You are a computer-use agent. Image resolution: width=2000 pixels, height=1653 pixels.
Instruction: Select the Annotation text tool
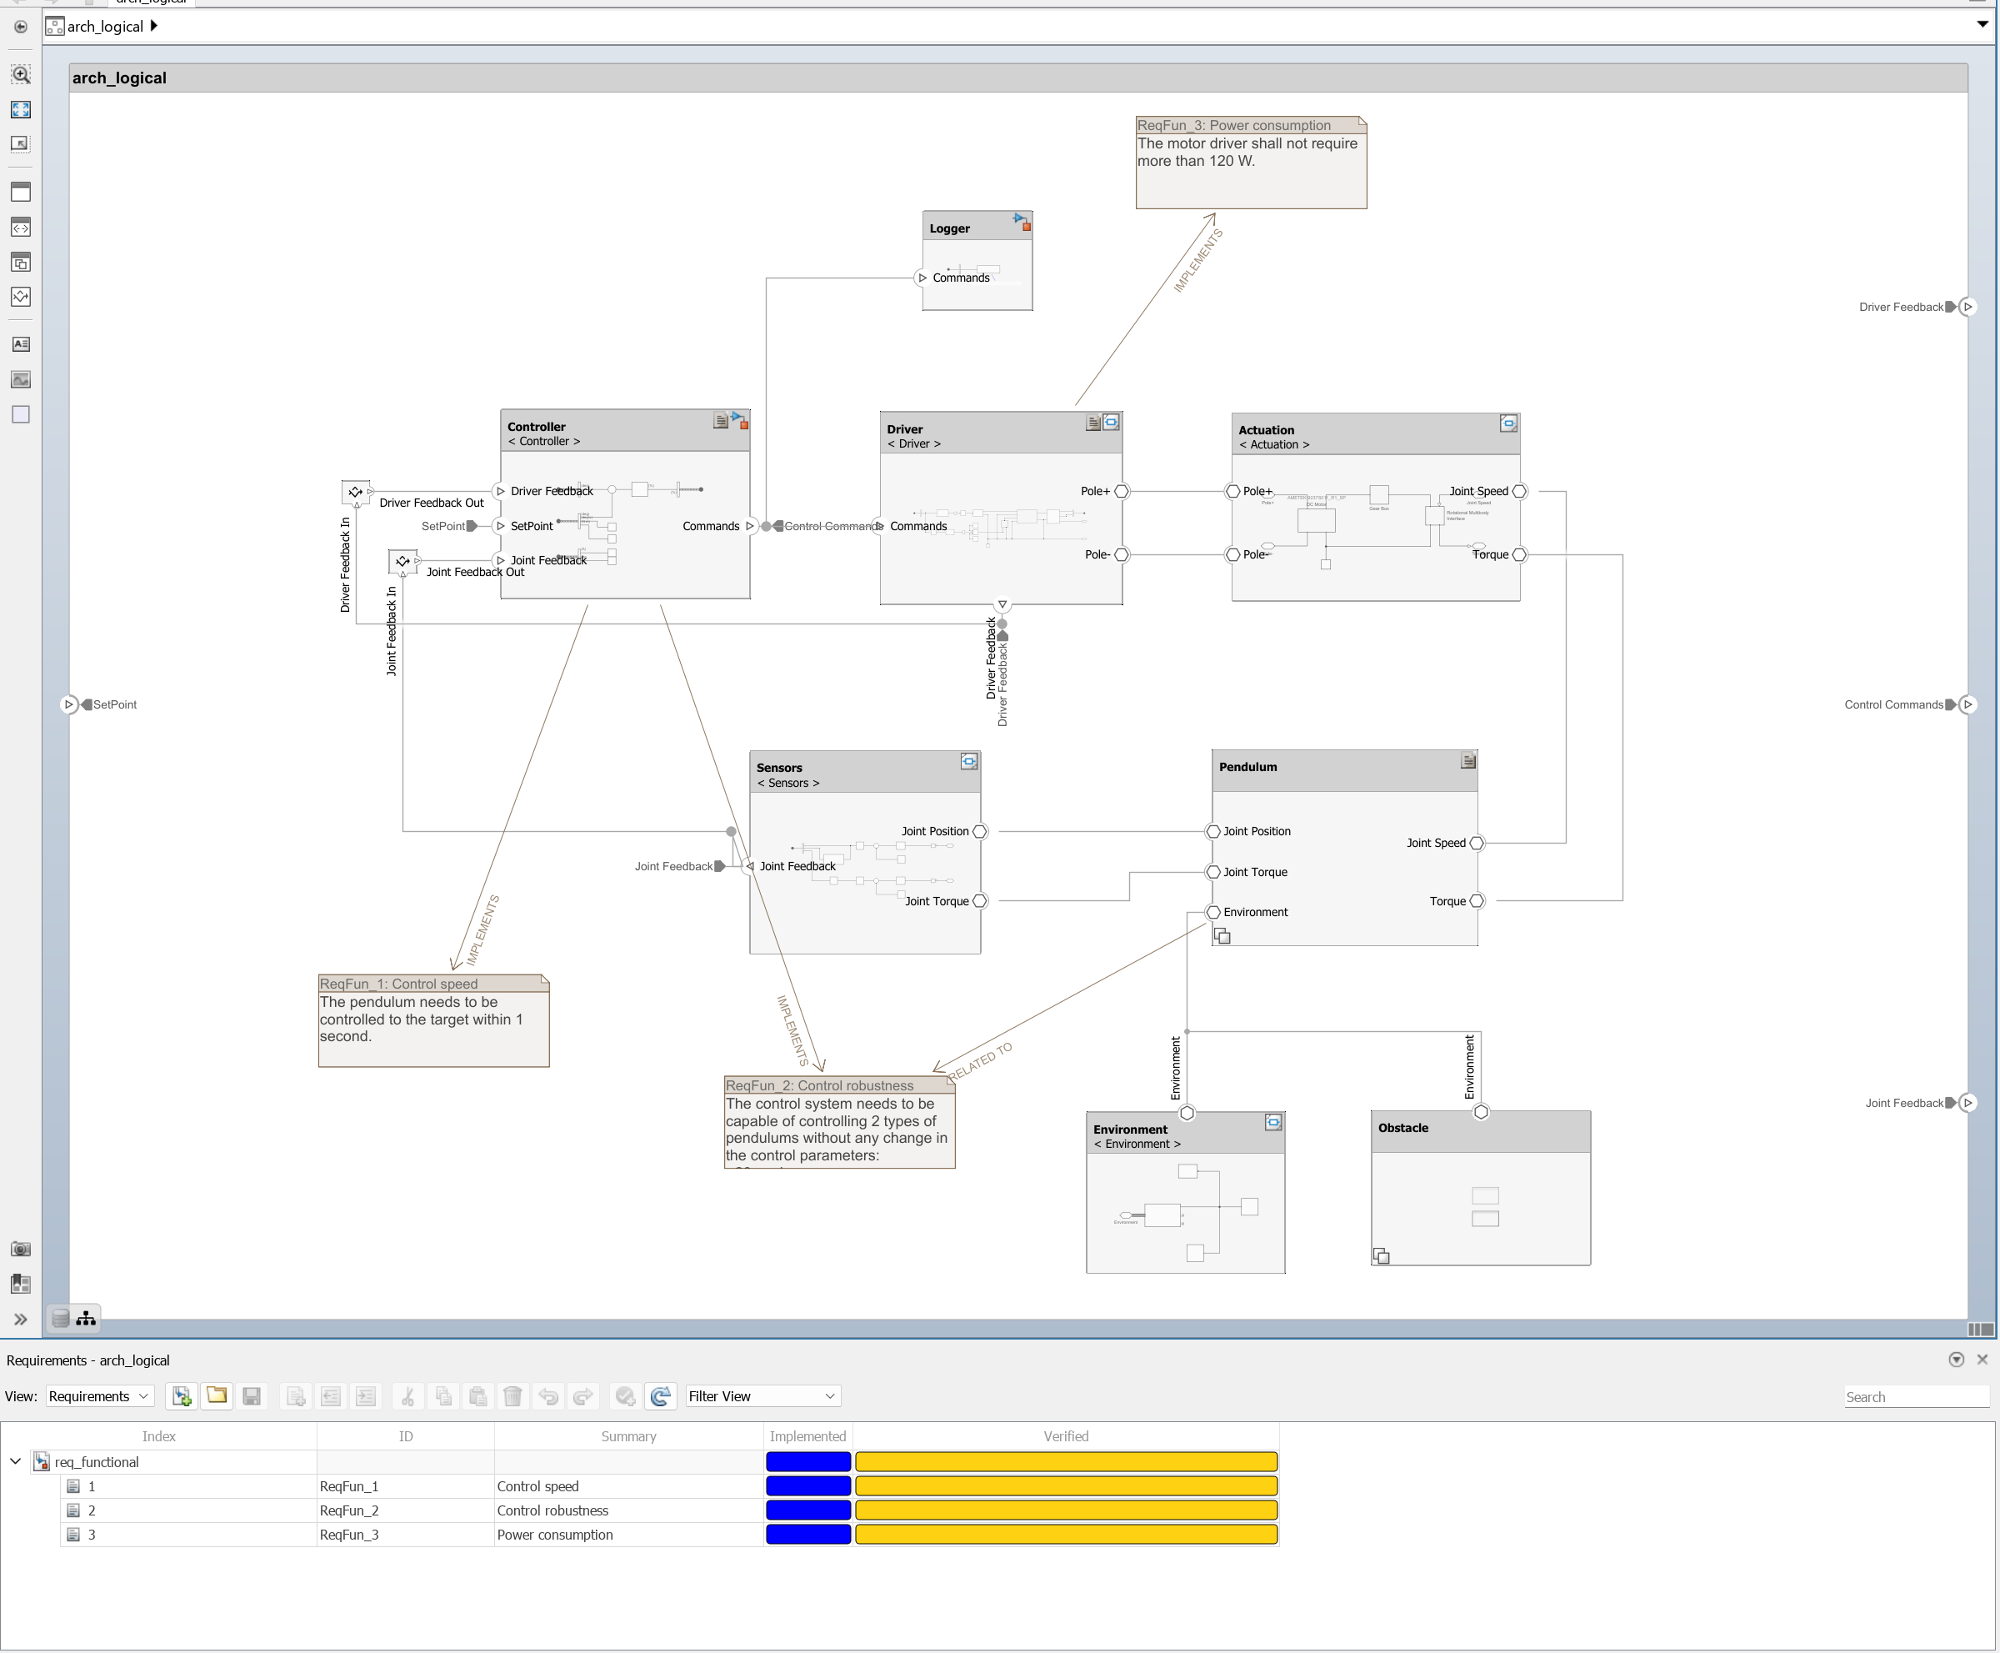(20, 343)
